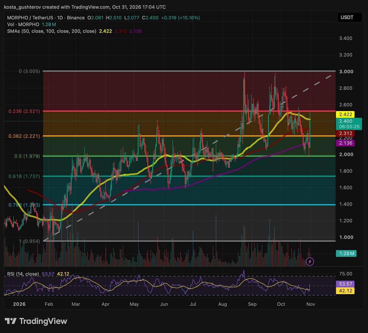The image size is (368, 333).
Task: Open the USDT currency selector
Action: pos(349,17)
